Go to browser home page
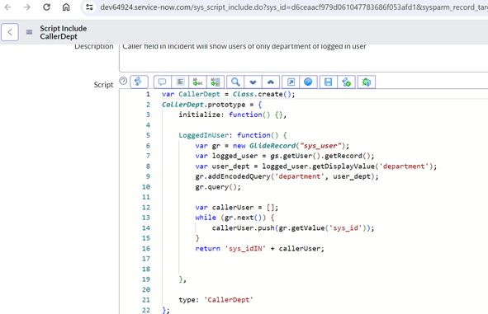The height and width of the screenshot is (314, 488). (x=66, y=7)
